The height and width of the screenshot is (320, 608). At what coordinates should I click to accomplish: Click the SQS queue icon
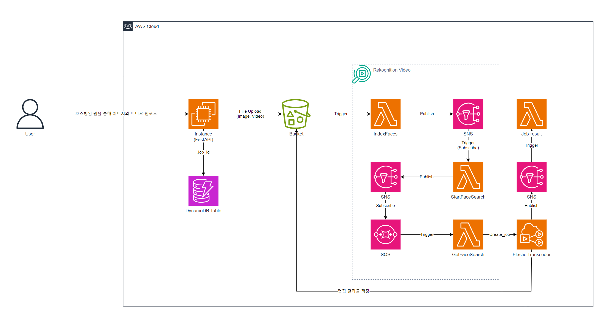[385, 234]
